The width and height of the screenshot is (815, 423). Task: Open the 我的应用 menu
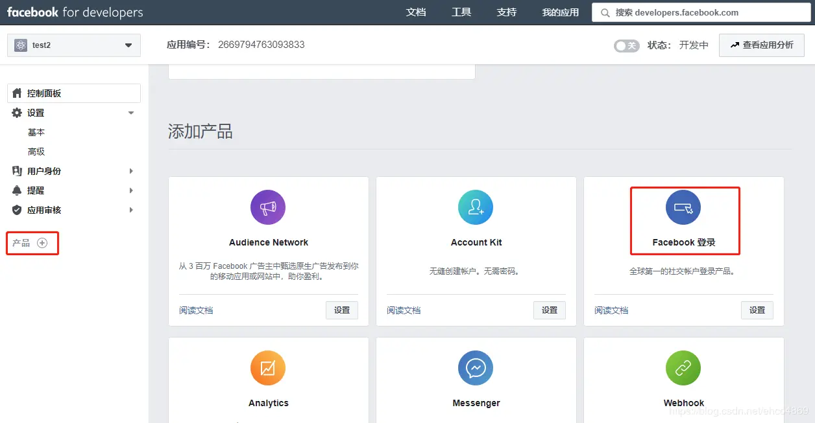[x=559, y=12]
